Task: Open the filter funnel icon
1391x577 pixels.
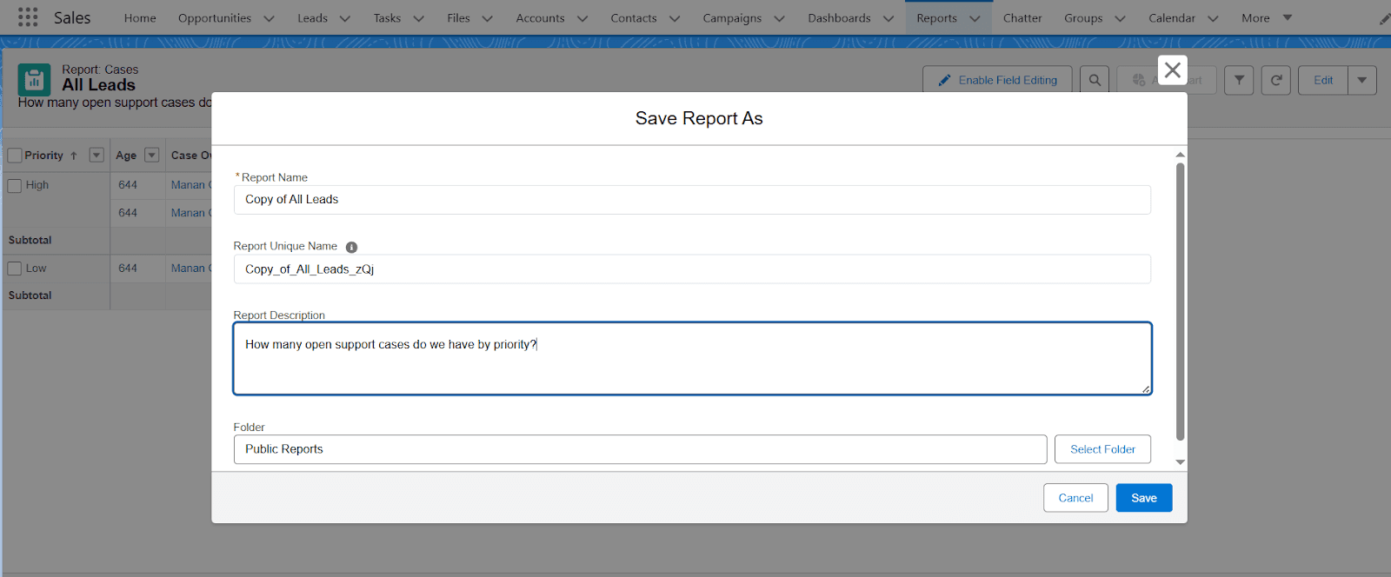Action: [1239, 80]
